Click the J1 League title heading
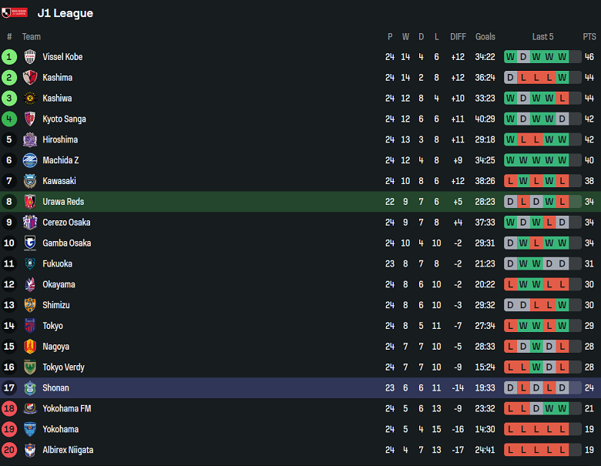This screenshot has height=466, width=601. coord(65,13)
